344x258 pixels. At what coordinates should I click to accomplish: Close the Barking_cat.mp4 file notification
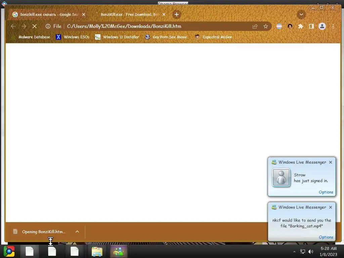coord(331,207)
